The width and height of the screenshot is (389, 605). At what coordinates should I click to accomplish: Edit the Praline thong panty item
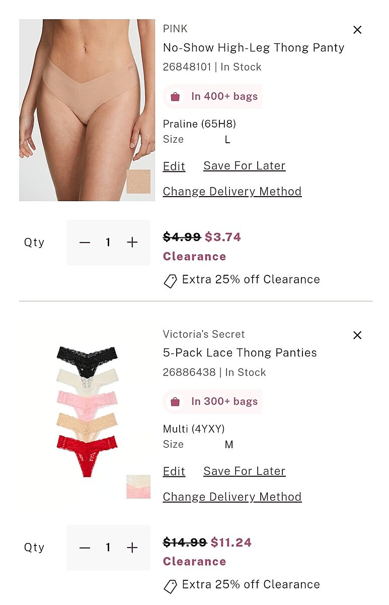(174, 166)
